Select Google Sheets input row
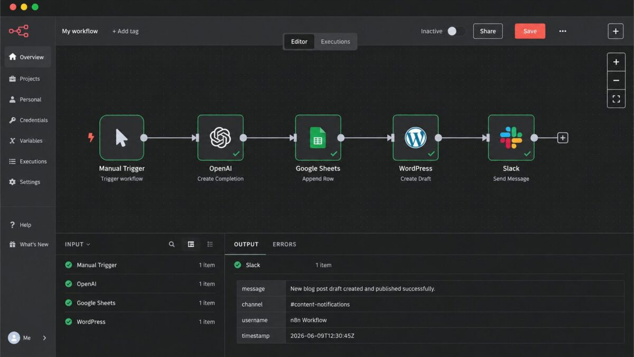Image resolution: width=634 pixels, height=357 pixels. pyautogui.click(x=140, y=303)
